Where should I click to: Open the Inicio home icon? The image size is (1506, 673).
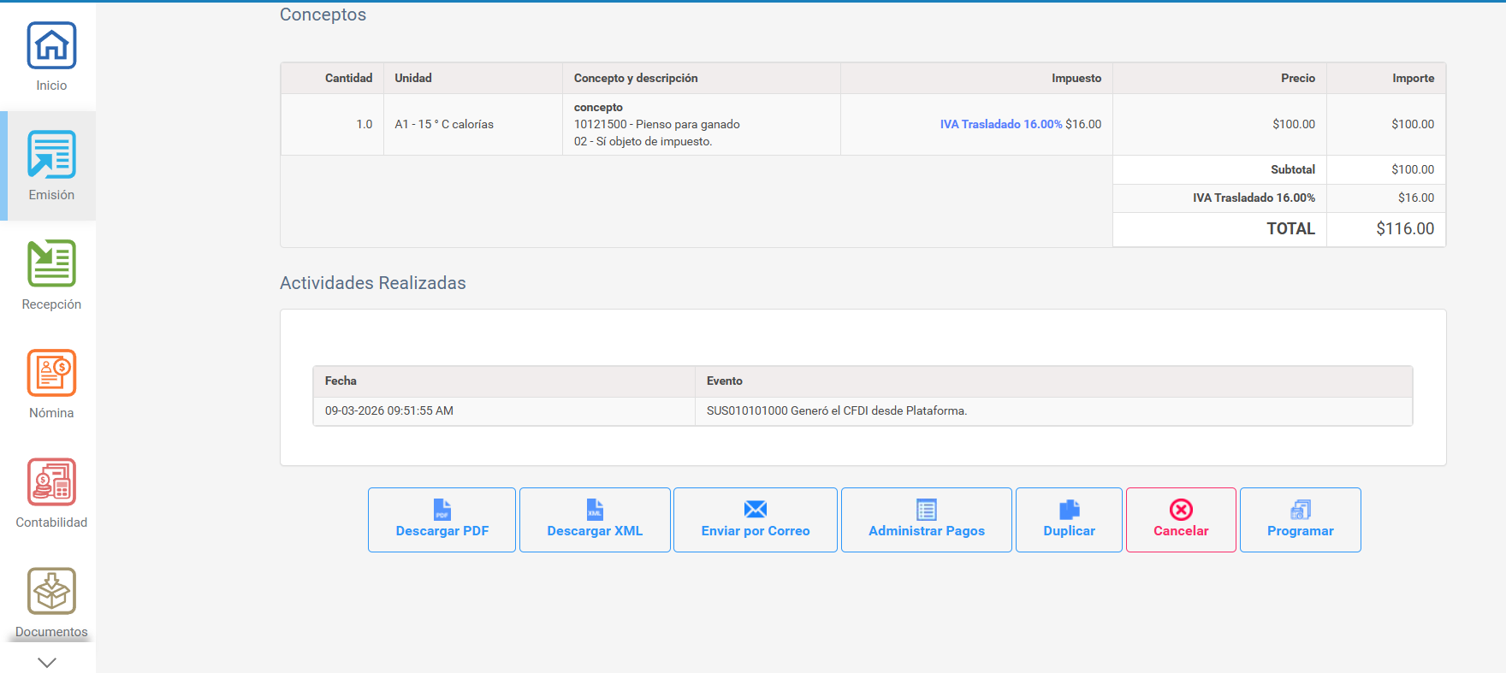51,46
